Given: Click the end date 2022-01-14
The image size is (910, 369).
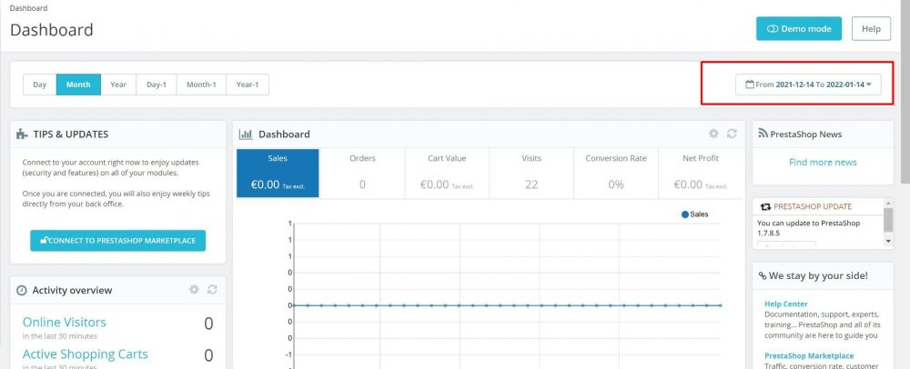Looking at the screenshot, I should pos(845,85).
